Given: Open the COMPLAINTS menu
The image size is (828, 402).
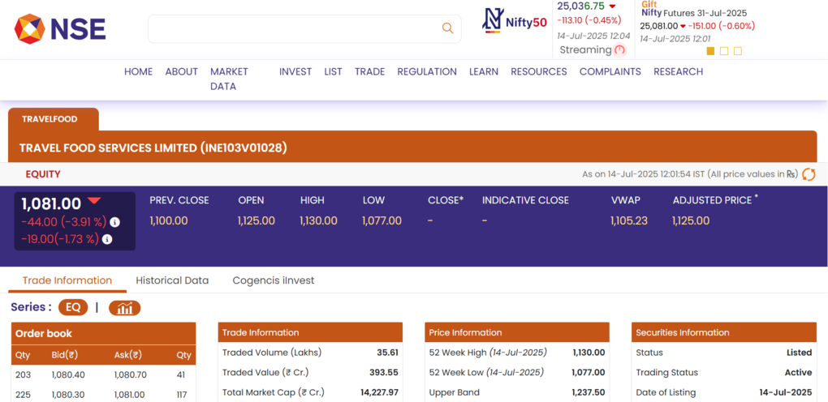Looking at the screenshot, I should 610,72.
